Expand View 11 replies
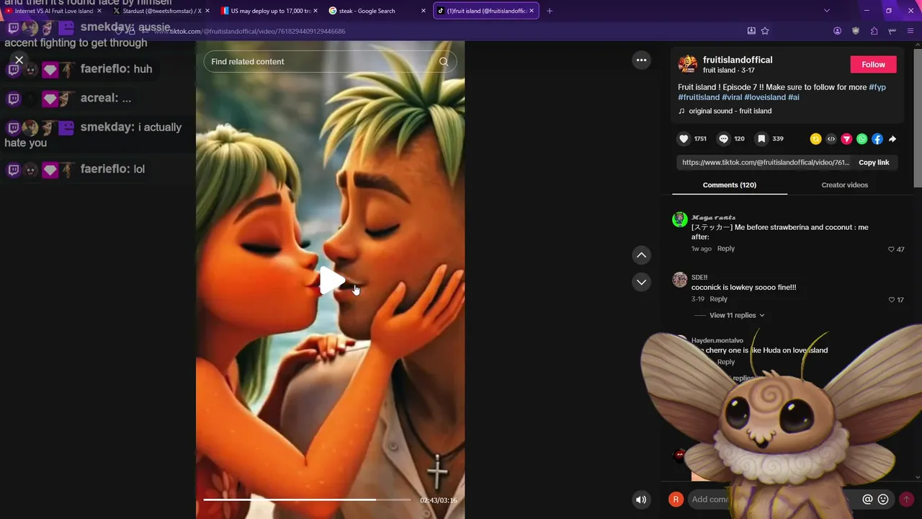Screen dimensions: 922x519 737,315
